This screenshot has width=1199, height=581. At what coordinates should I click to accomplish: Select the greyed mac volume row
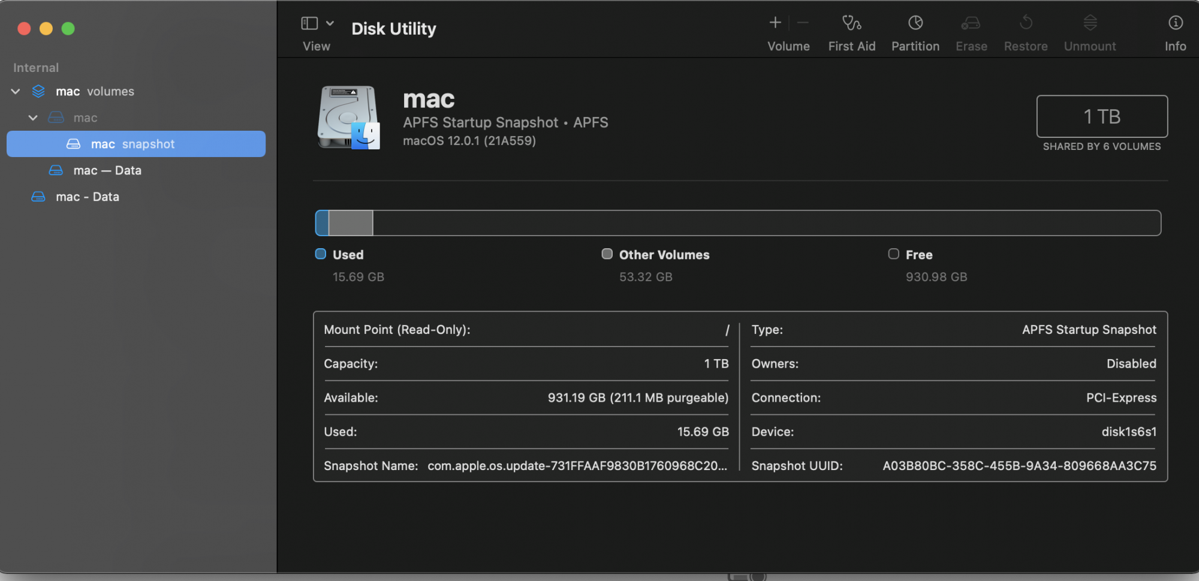click(136, 118)
